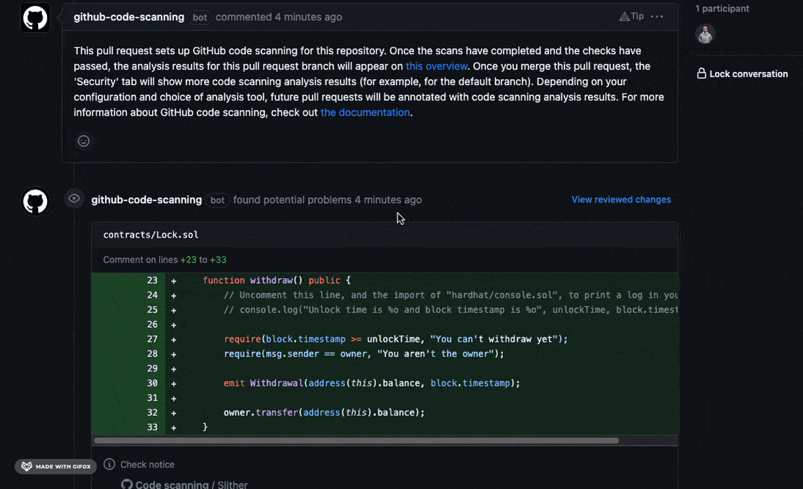
Task: Click the GitHub avatar beside review event
Action: [34, 201]
